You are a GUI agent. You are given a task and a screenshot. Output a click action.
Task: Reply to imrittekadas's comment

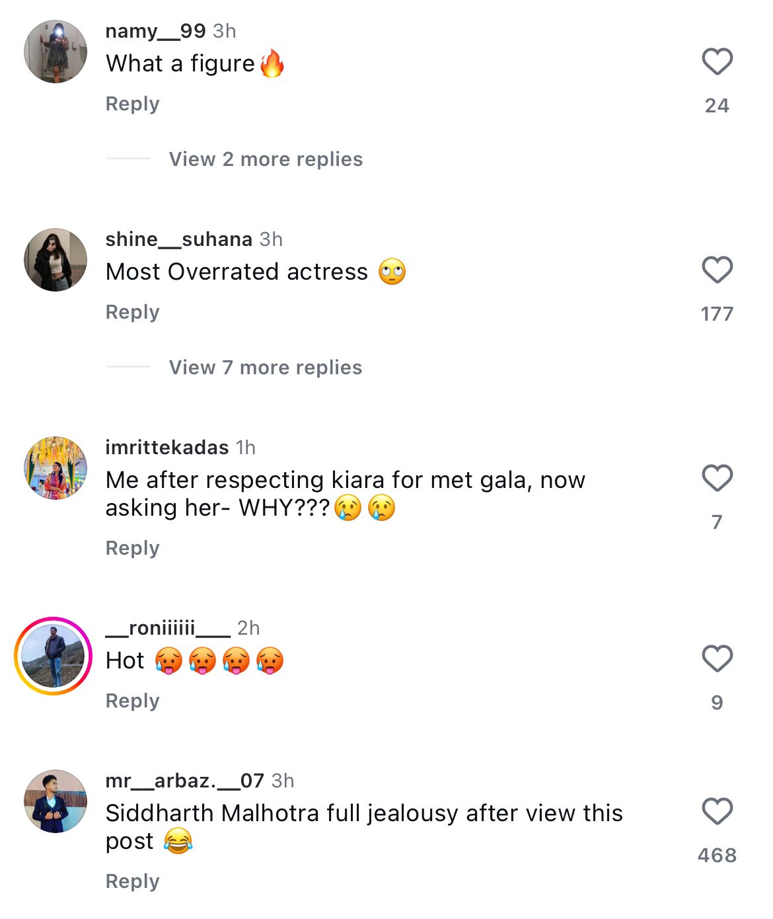[132, 548]
